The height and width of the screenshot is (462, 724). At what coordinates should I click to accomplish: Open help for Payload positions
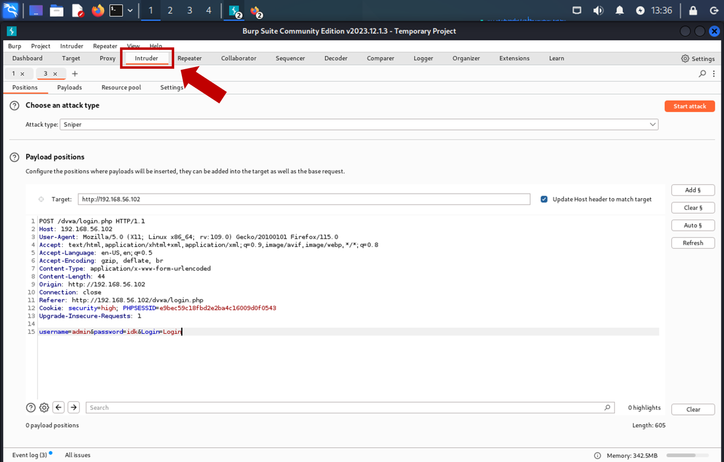tap(14, 157)
